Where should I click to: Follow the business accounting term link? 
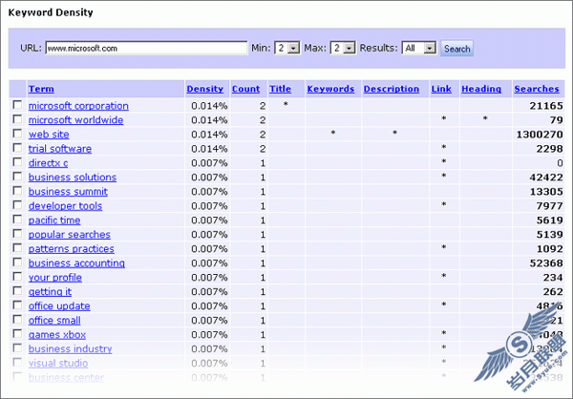76,263
